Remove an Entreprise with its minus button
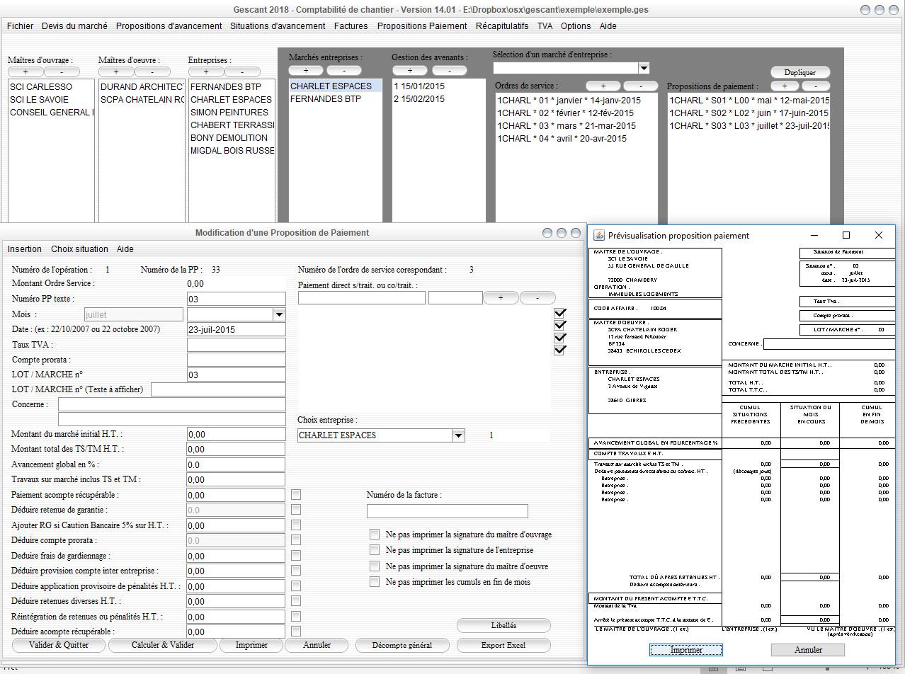This screenshot has width=905, height=674. (243, 72)
